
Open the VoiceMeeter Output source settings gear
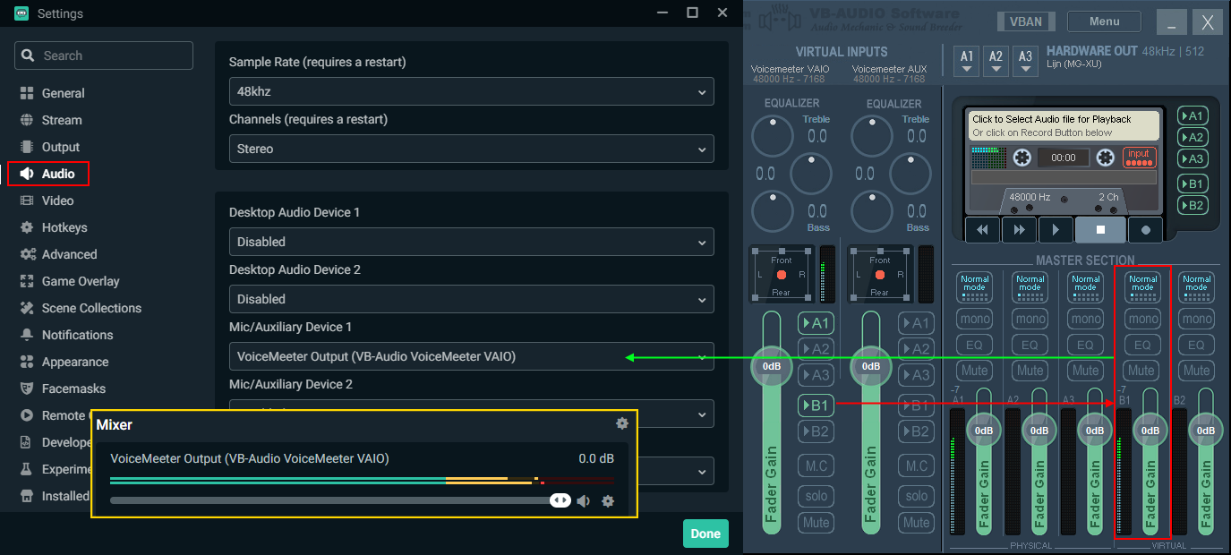(x=608, y=501)
